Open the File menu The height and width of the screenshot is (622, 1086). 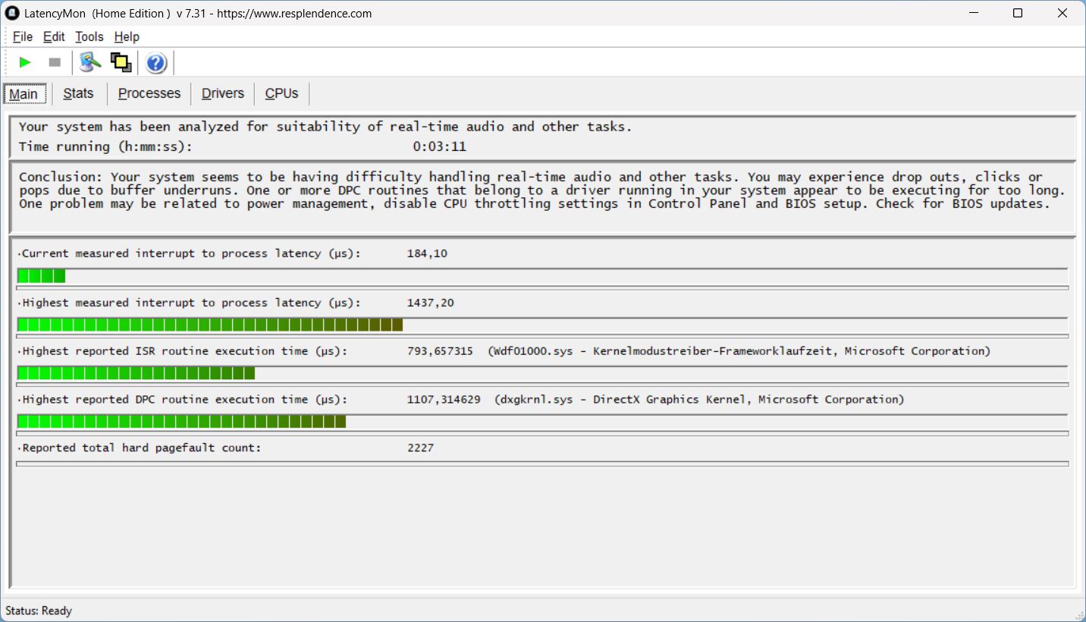point(23,36)
